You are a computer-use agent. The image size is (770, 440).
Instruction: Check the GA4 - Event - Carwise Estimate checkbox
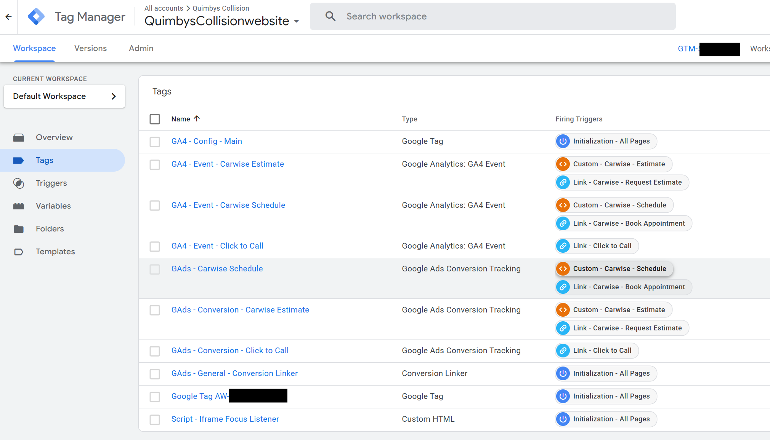pos(155,165)
